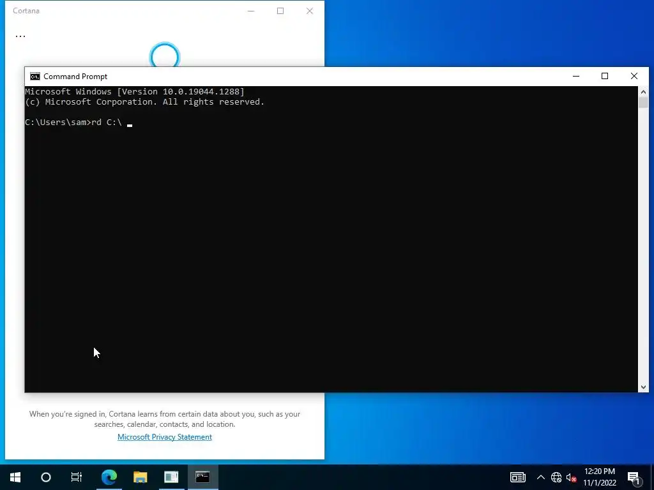
Task: Launch Cortana from the taskbar circle icon
Action: pos(46,477)
